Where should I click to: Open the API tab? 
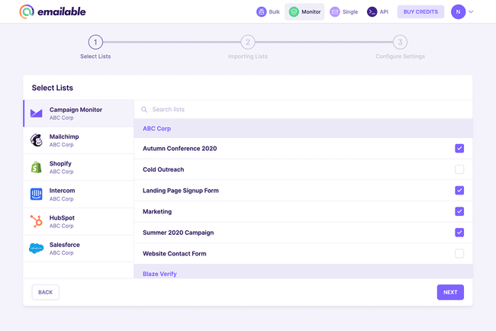point(378,11)
